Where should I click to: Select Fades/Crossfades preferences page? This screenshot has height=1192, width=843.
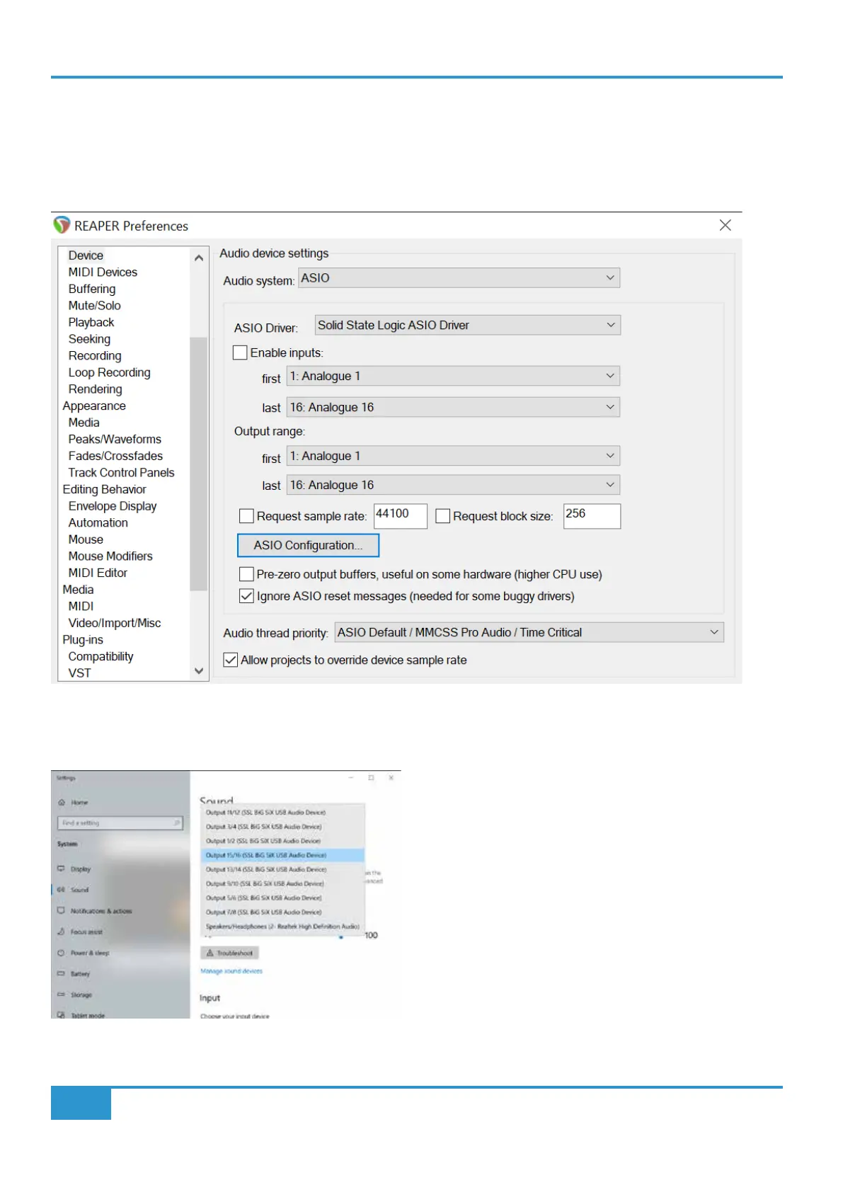115,456
